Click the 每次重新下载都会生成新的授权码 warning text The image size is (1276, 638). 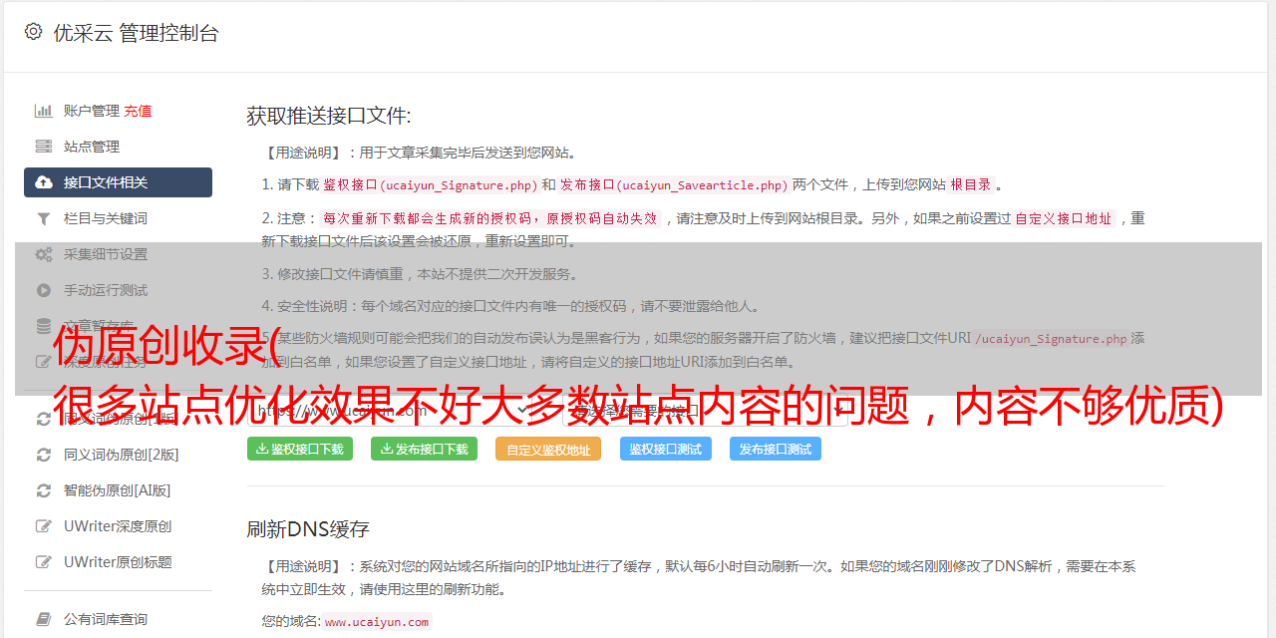(490, 218)
